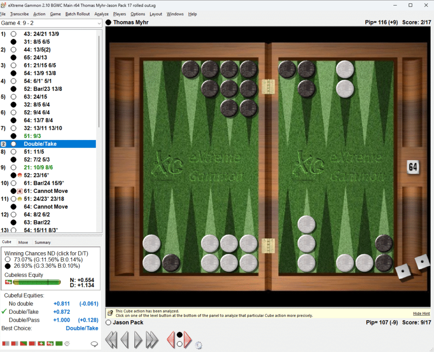The image size is (434, 352).
Task: Click the cube icon beside 61: Cannot Move
Action: (19, 191)
